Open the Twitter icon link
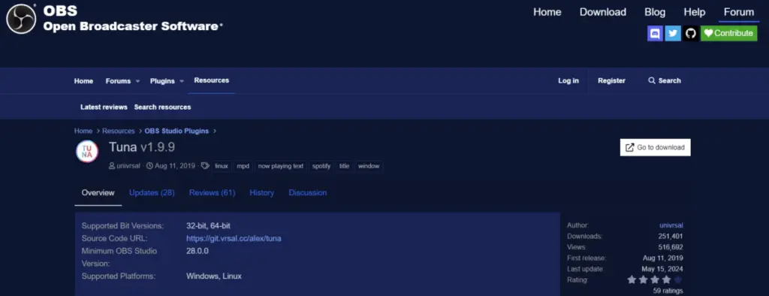Viewport: 769px width, 296px height. coord(673,33)
